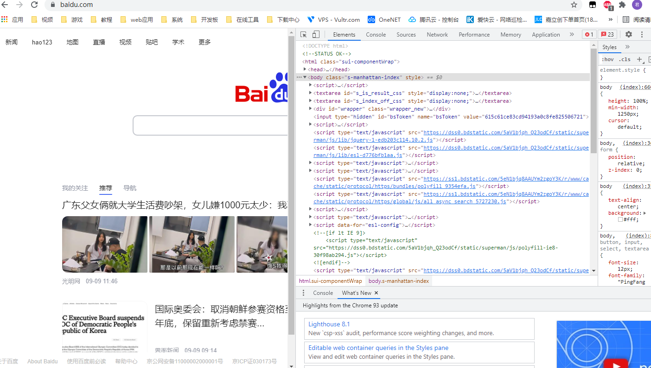Click html.sui-componentWrap breadcrumb

click(x=331, y=281)
